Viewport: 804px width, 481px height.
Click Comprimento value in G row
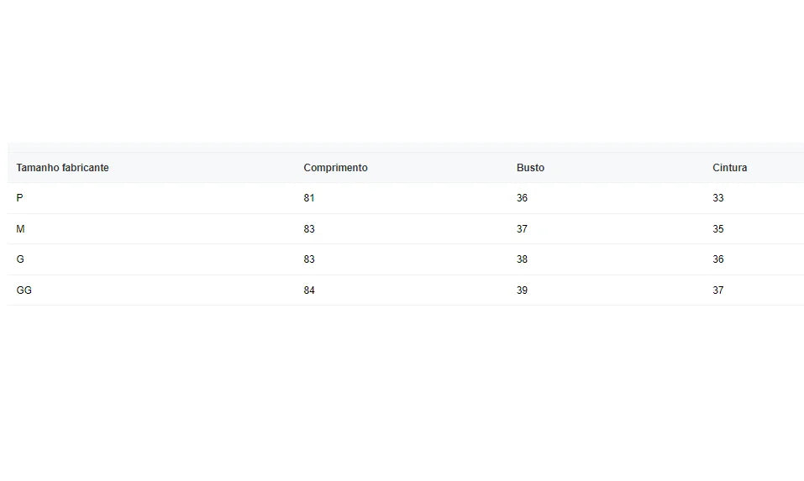309,259
